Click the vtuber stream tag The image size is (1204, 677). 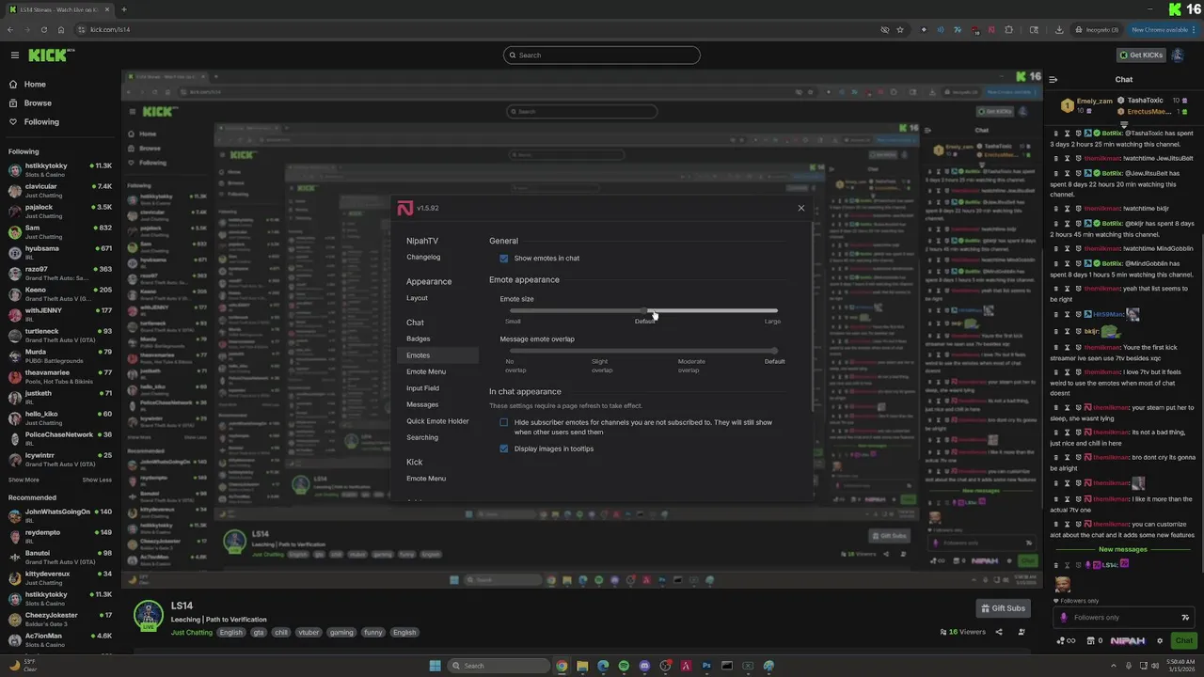[x=308, y=633]
